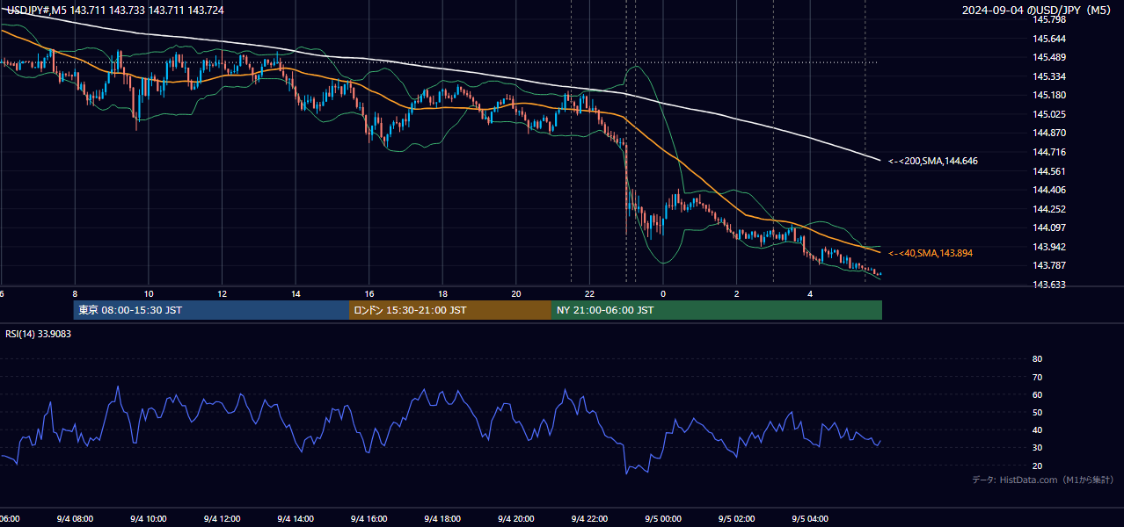Click the 9/4 22:00 bottom time label
This screenshot has width=1124, height=527.
point(589,519)
